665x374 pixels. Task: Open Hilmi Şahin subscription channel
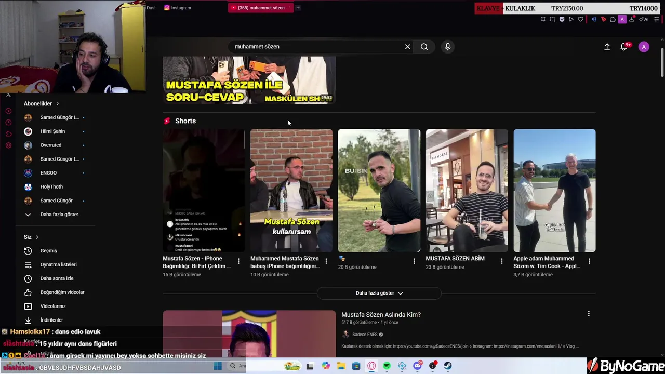pos(52,131)
